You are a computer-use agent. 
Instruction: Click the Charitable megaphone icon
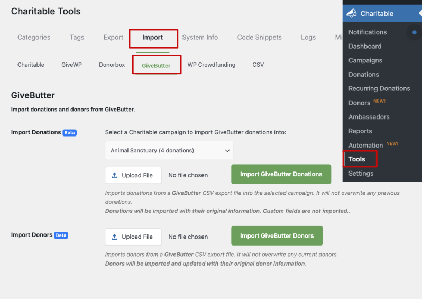point(352,13)
